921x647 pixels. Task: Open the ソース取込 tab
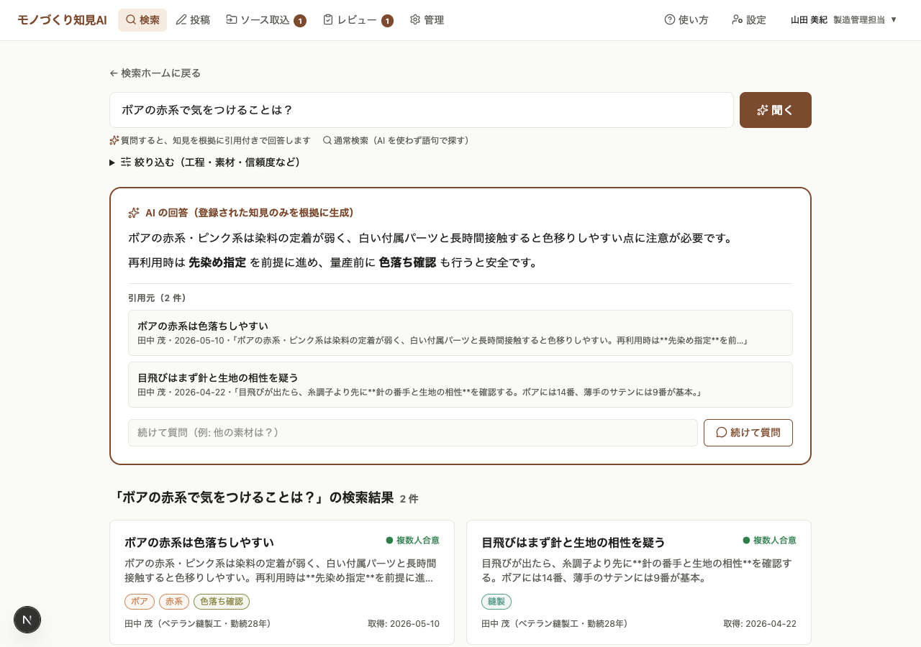click(266, 20)
